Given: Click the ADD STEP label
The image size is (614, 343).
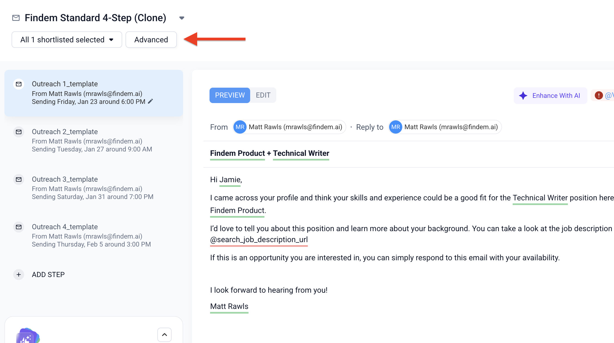Looking at the screenshot, I should click(x=48, y=275).
